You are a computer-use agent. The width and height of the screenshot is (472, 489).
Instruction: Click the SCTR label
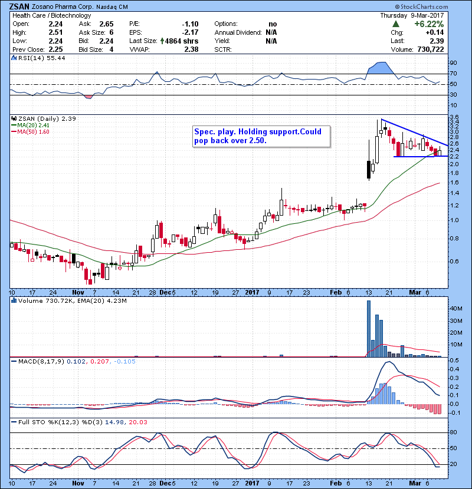click(223, 49)
